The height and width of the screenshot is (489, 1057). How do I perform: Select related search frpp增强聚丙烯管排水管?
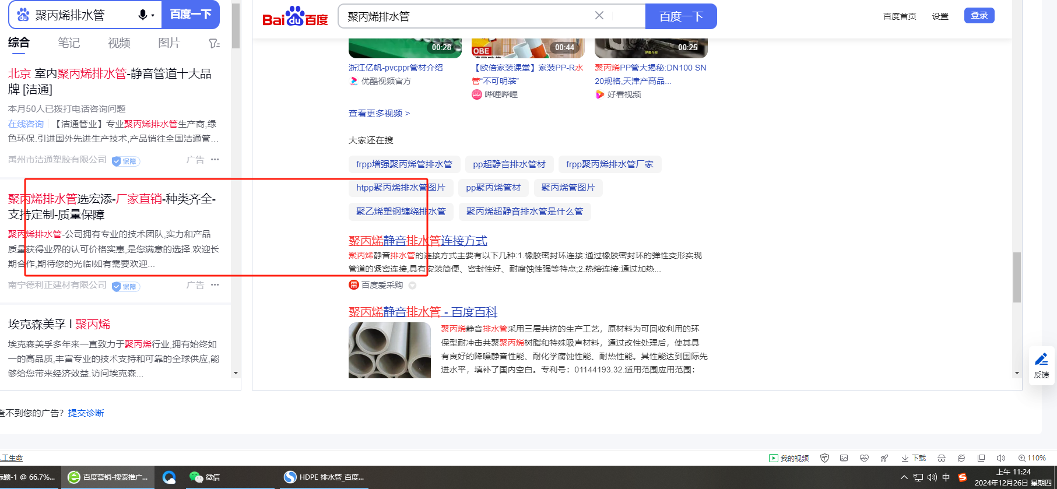tap(404, 164)
